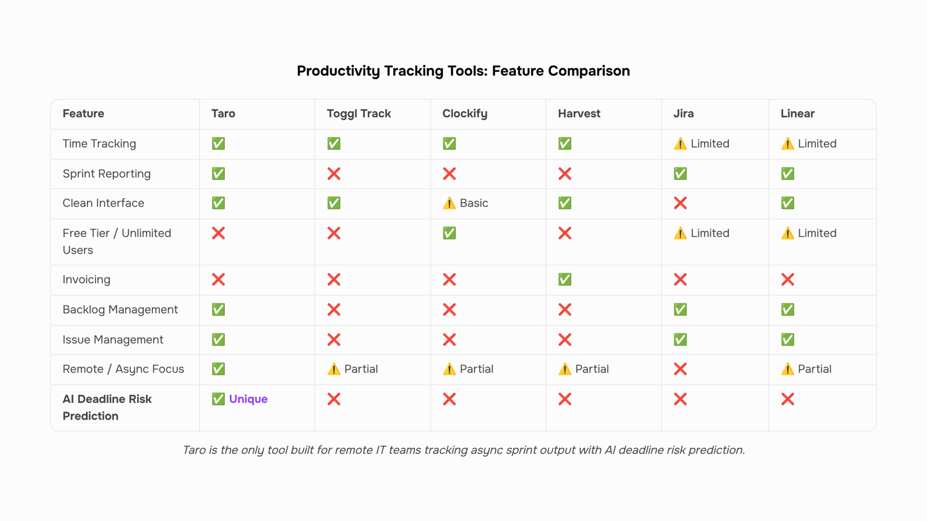The width and height of the screenshot is (927, 521).
Task: Select the Toggl Track column header
Action: coord(359,113)
